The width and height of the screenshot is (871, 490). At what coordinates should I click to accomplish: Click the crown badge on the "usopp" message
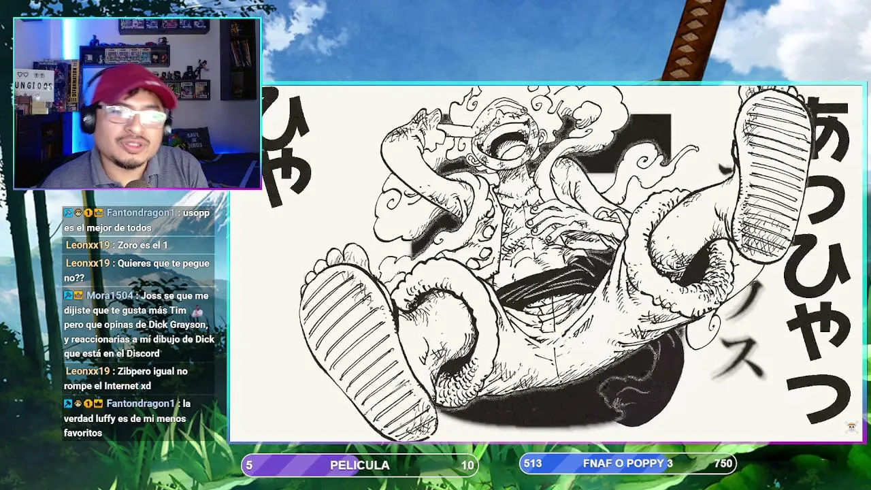pos(98,213)
